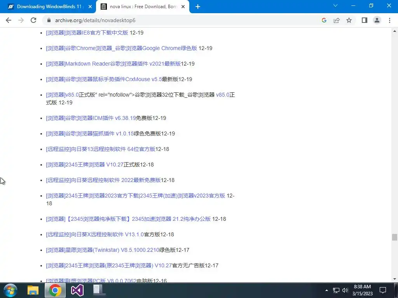Click the page scrollbar thumb
398x298 pixels.
(395, 237)
